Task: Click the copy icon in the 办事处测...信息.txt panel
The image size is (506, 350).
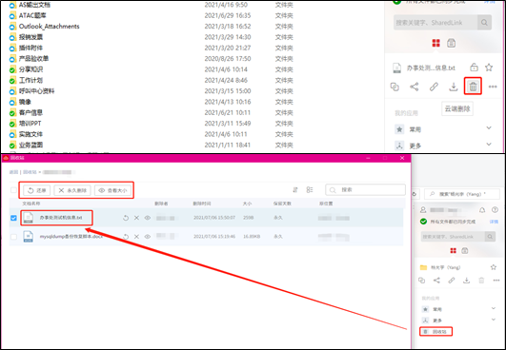Action: [x=395, y=87]
